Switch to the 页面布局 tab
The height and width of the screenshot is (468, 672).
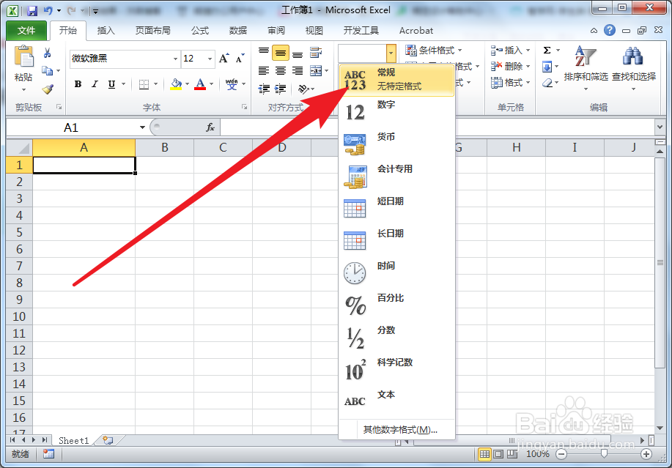pyautogui.click(x=153, y=31)
